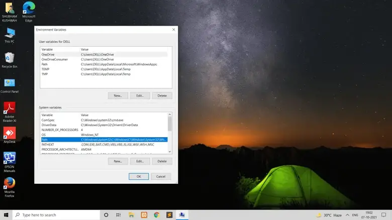This screenshot has height=220, width=392.
Task: Click Delete under User variables
Action: click(x=162, y=95)
